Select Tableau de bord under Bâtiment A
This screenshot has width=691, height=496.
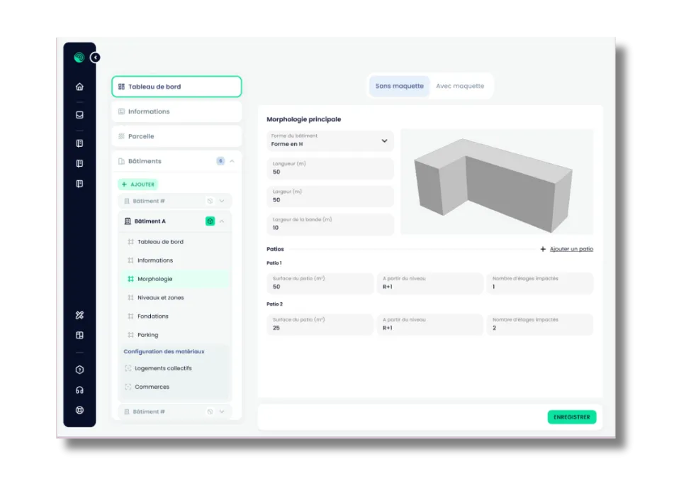pyautogui.click(x=176, y=242)
